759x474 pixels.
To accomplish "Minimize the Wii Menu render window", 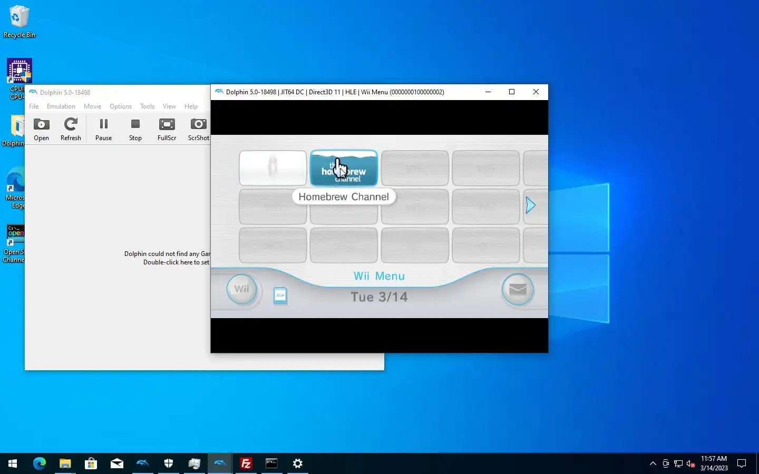I will 488,92.
